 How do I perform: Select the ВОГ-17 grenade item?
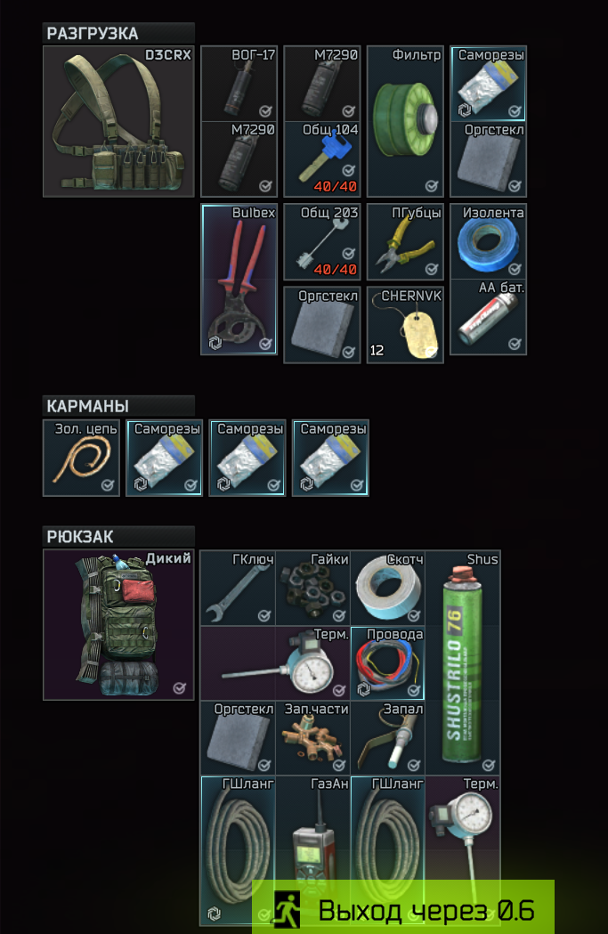point(239,84)
